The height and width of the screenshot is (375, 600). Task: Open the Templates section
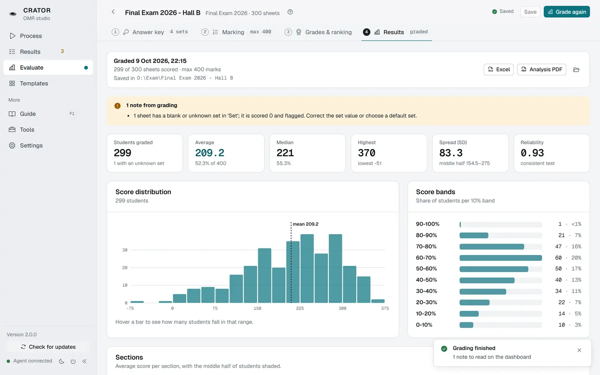pyautogui.click(x=48, y=83)
